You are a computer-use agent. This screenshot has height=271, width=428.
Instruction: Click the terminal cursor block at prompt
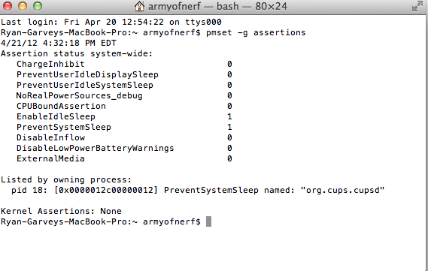point(208,221)
